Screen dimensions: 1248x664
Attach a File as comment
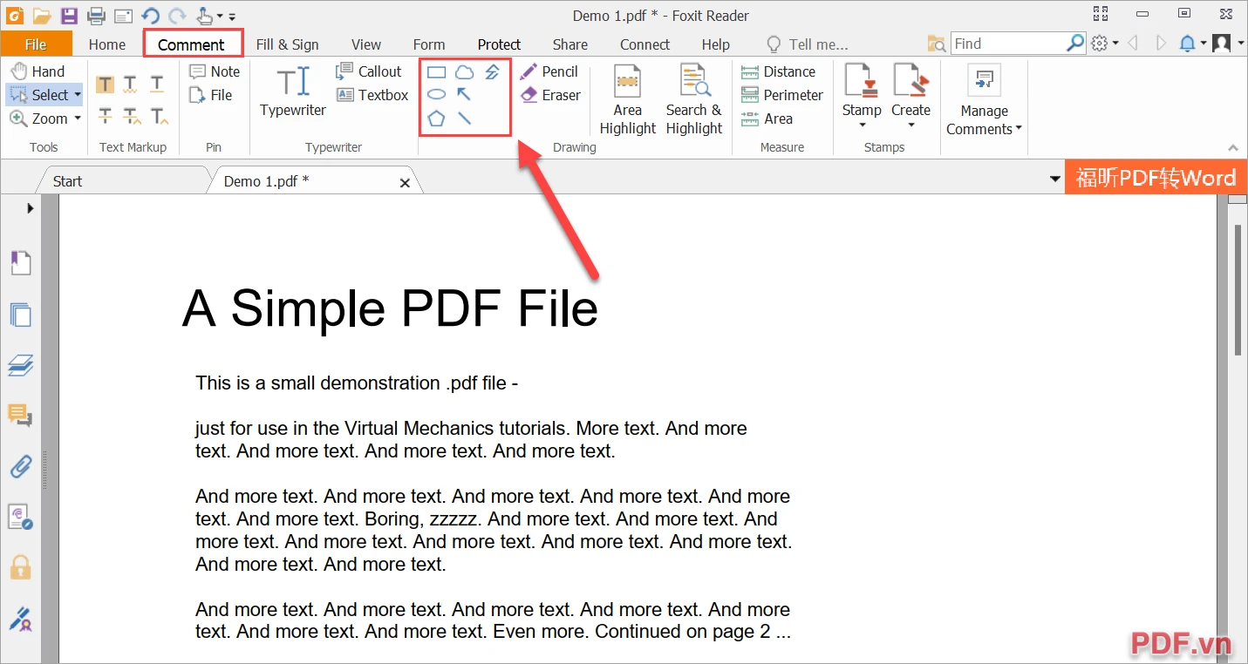click(211, 95)
